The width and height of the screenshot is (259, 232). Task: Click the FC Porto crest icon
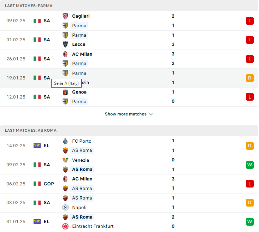pyautogui.click(x=65, y=141)
